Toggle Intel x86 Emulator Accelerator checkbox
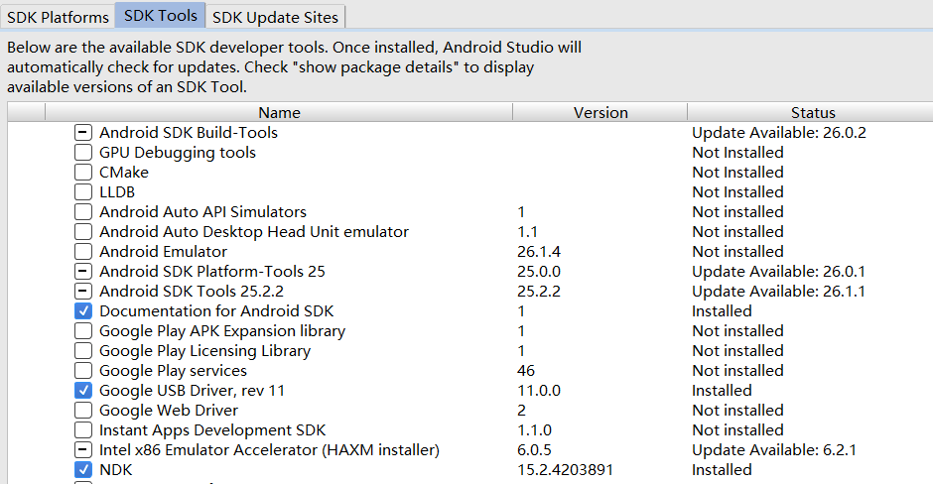This screenshot has width=933, height=484. 83,450
